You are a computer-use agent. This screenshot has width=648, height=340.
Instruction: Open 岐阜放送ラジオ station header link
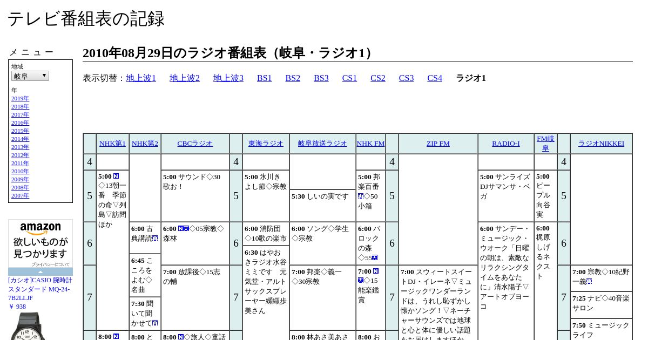pos(322,144)
